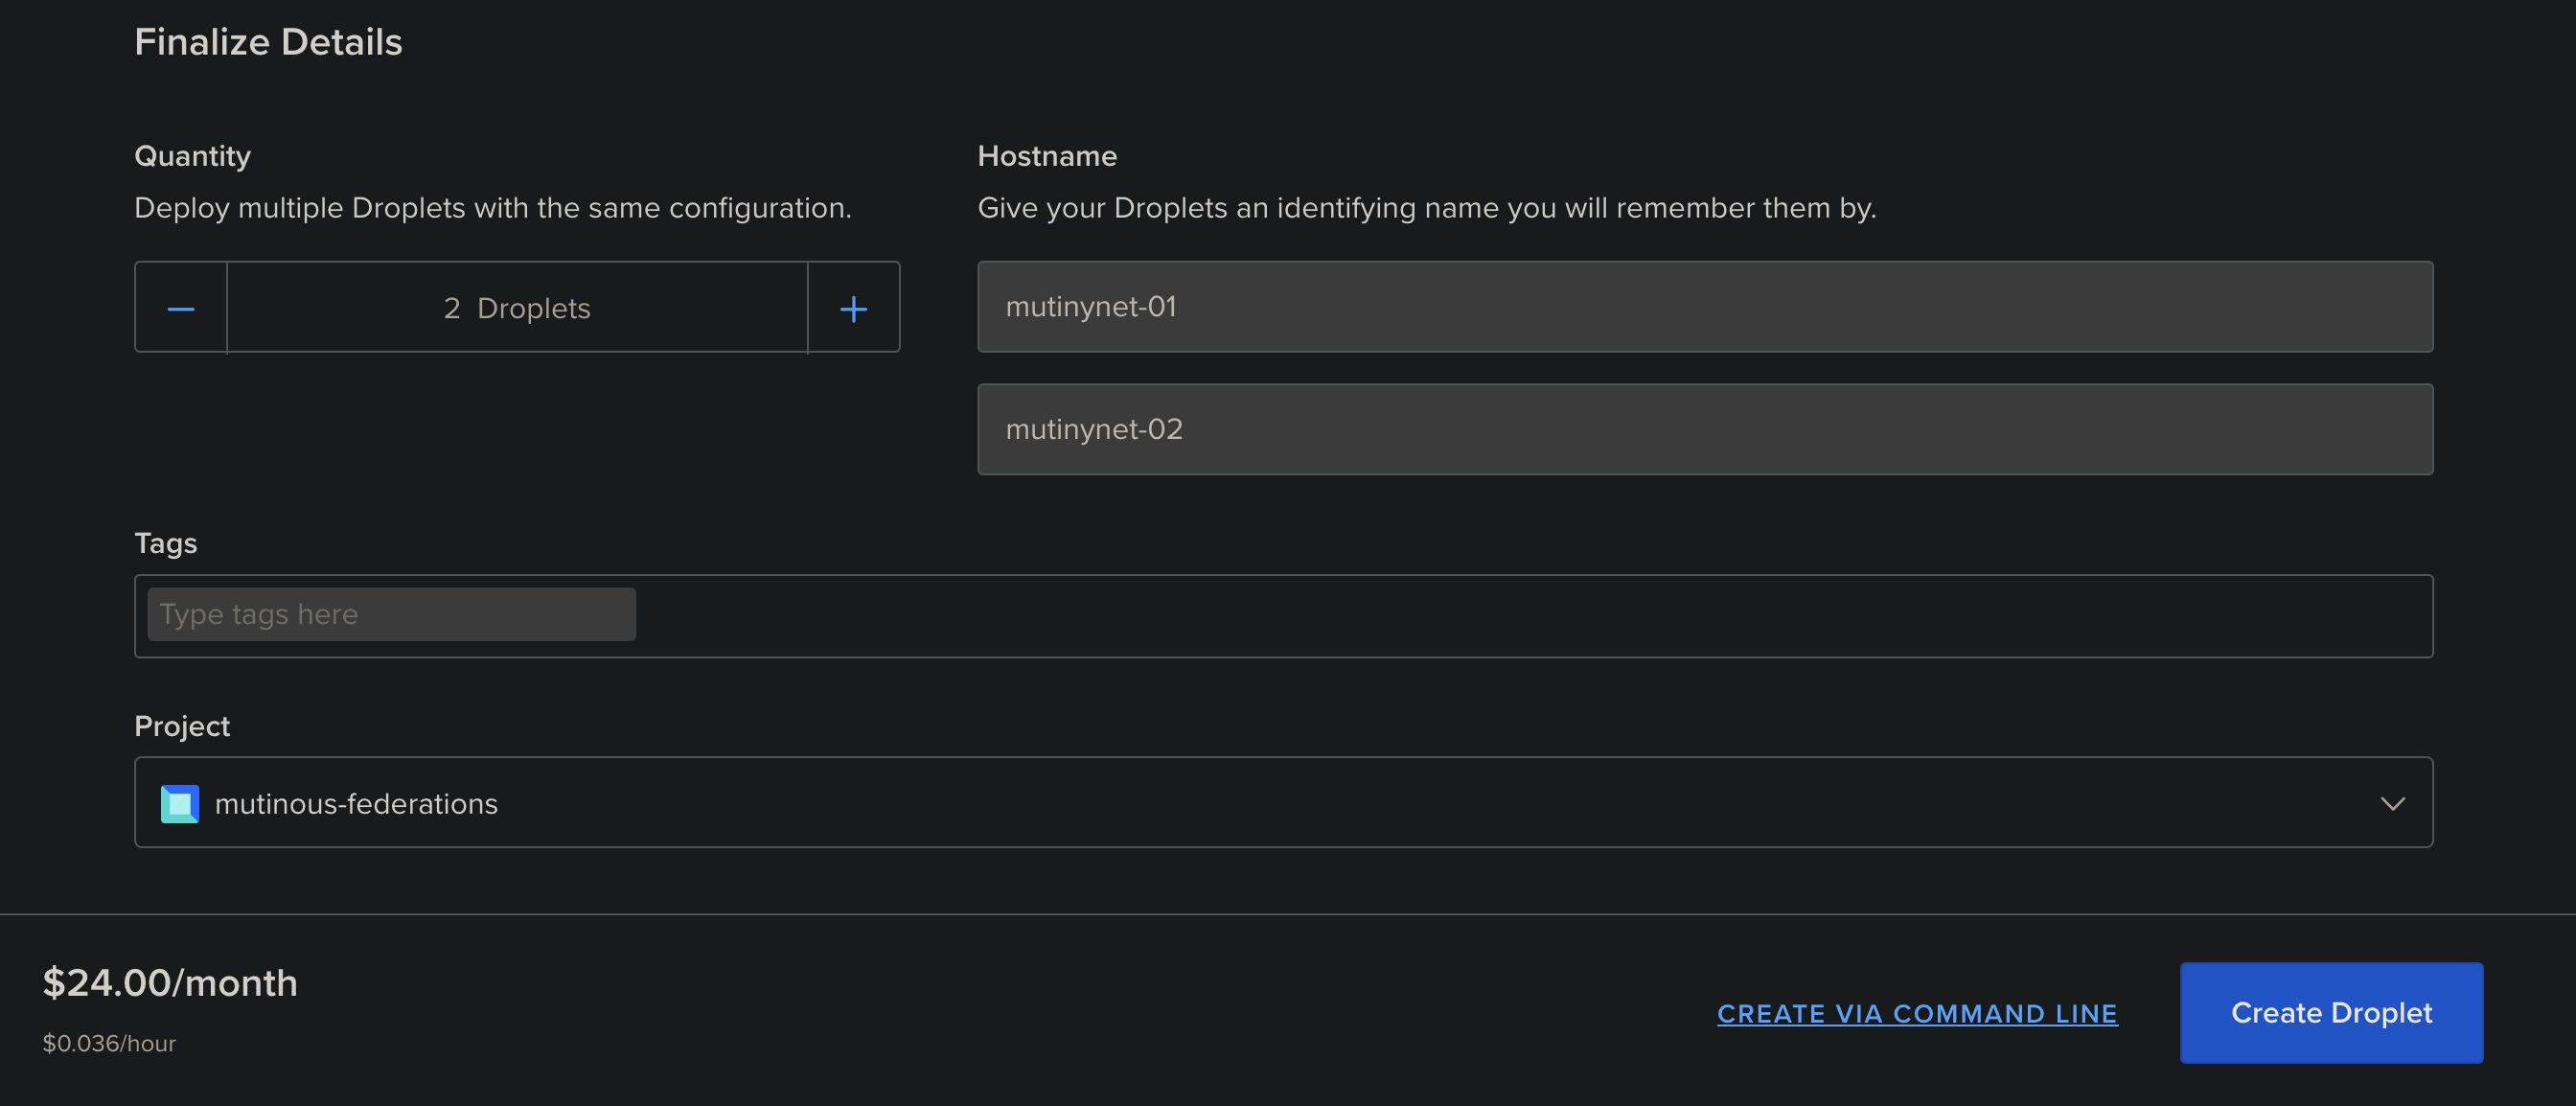This screenshot has width=2576, height=1106.
Task: Open the mutinous-federations project dropdown
Action: tap(1283, 802)
